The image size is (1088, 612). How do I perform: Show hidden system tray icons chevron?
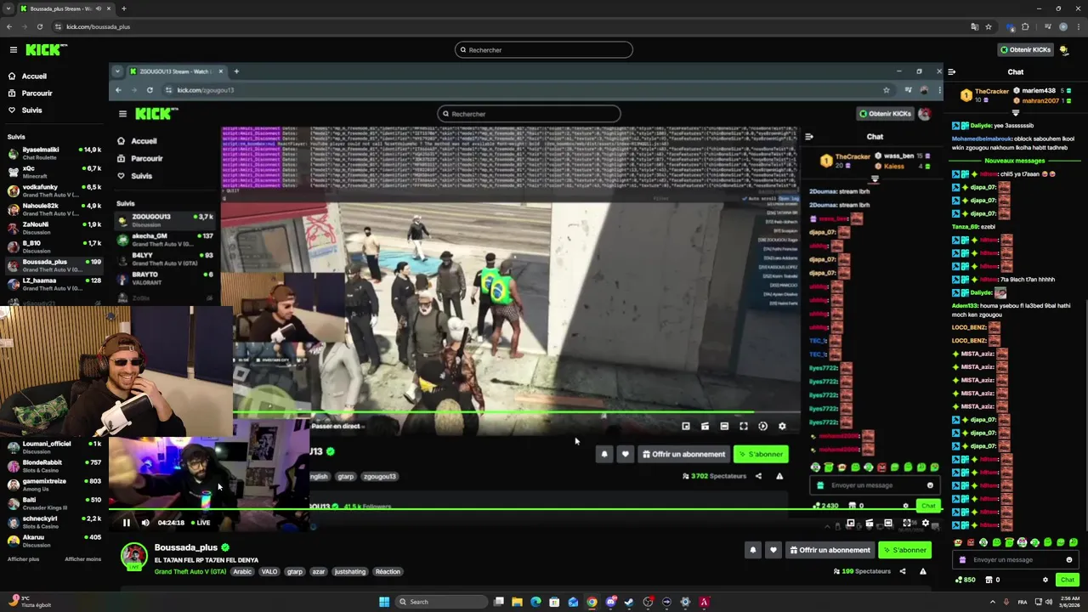point(992,602)
